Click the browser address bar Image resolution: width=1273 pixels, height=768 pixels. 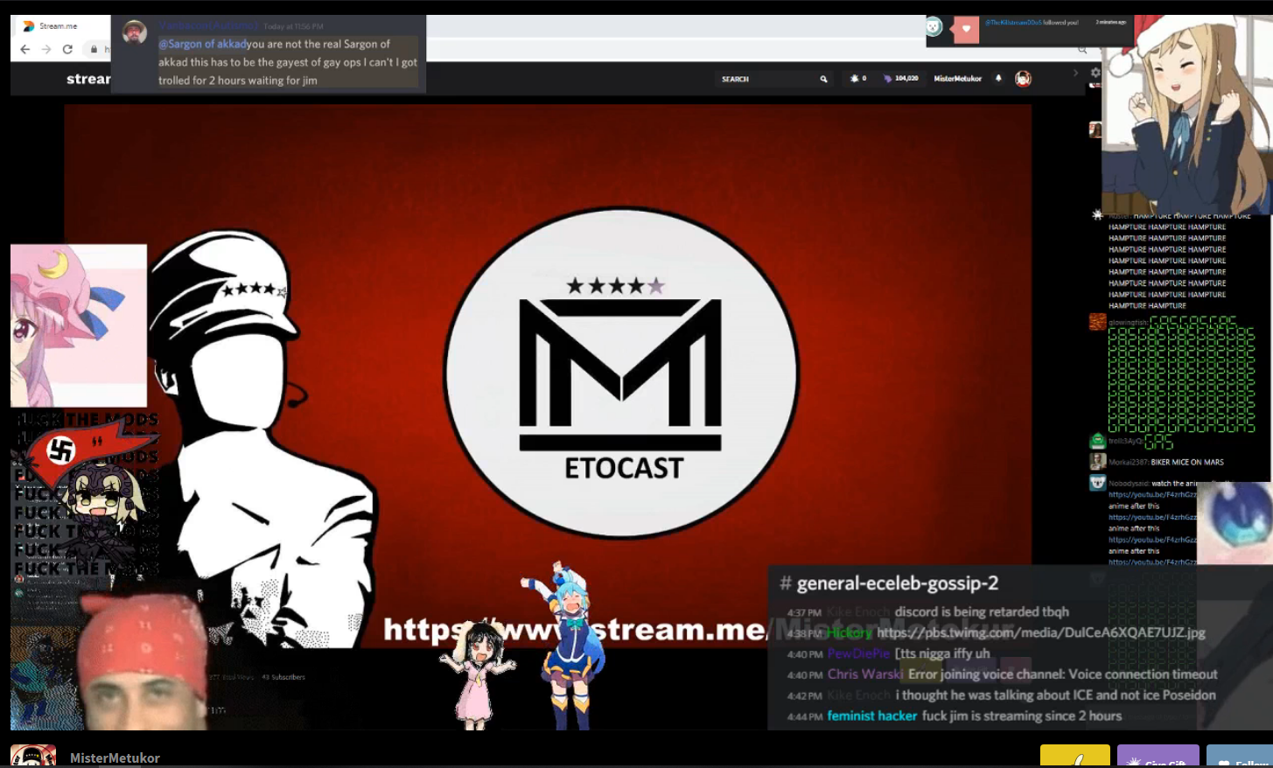(x=588, y=50)
